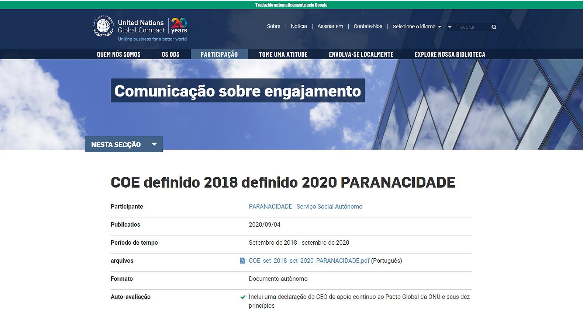This screenshot has height=311, width=583.
Task: Click the Assinar em link
Action: tap(330, 26)
